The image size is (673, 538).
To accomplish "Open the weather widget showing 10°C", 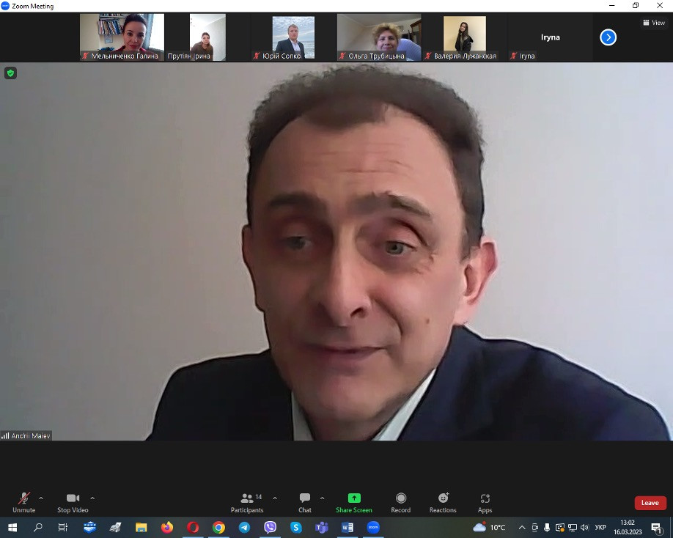I will pyautogui.click(x=489, y=527).
